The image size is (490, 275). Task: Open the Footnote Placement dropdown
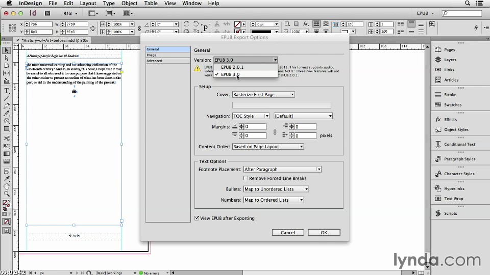point(282,169)
